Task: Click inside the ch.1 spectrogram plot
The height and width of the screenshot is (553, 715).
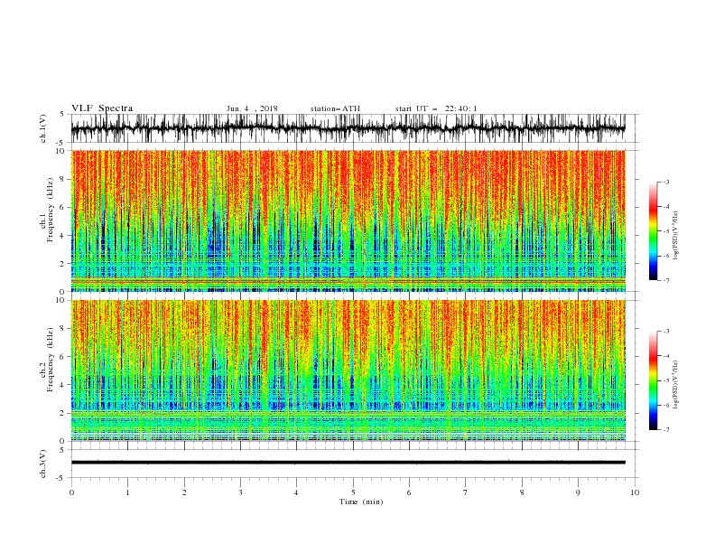Action: coord(348,220)
